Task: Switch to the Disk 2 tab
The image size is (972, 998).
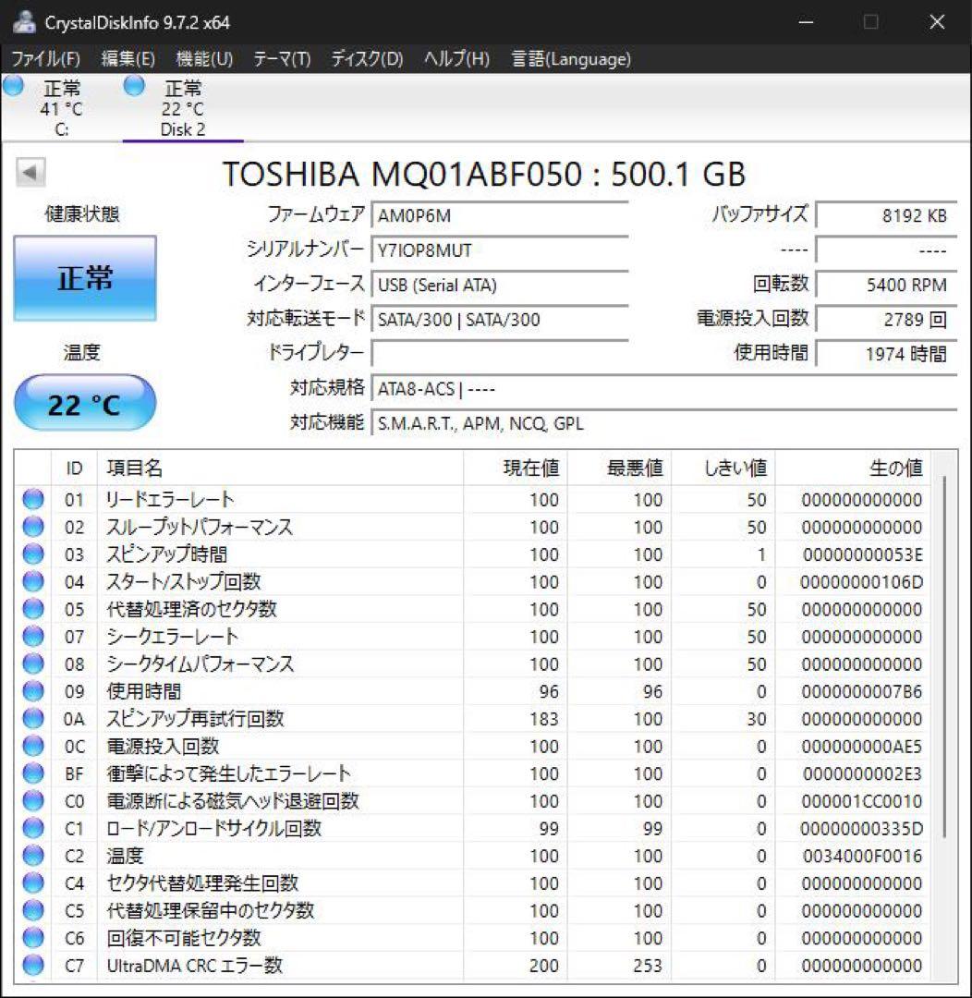Action: (182, 106)
